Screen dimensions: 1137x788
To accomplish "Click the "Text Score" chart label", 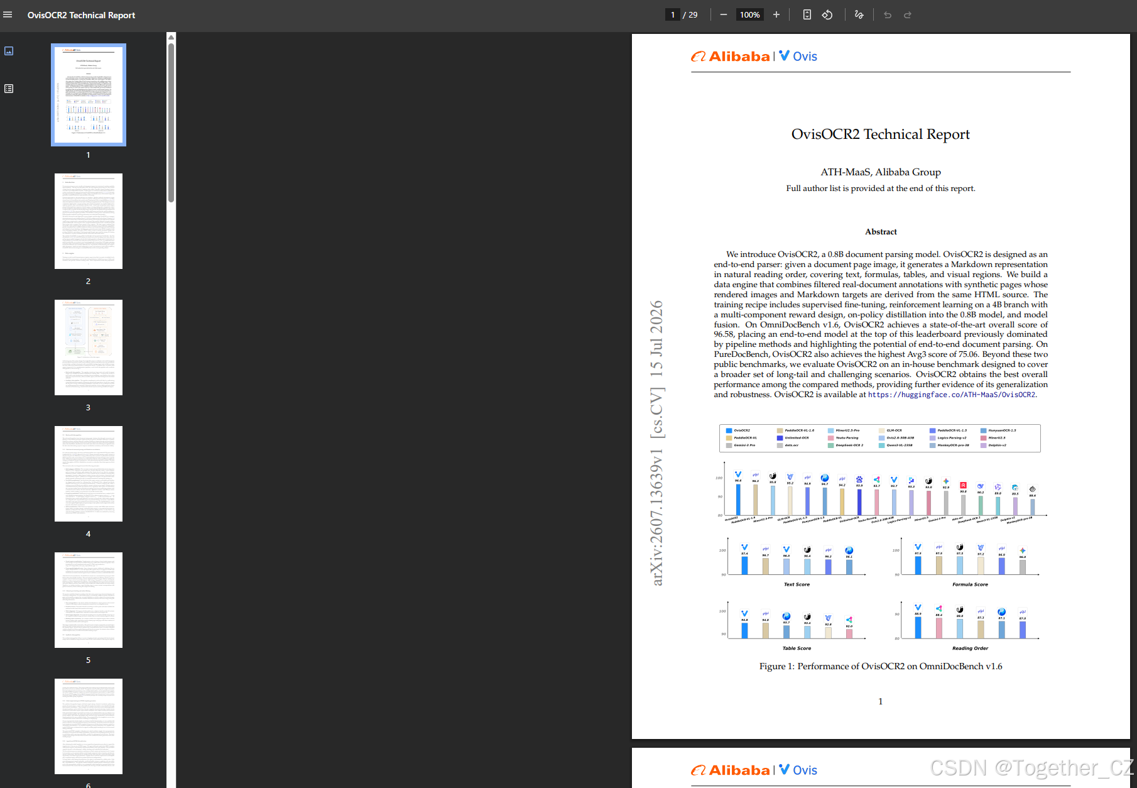I will coord(797,584).
